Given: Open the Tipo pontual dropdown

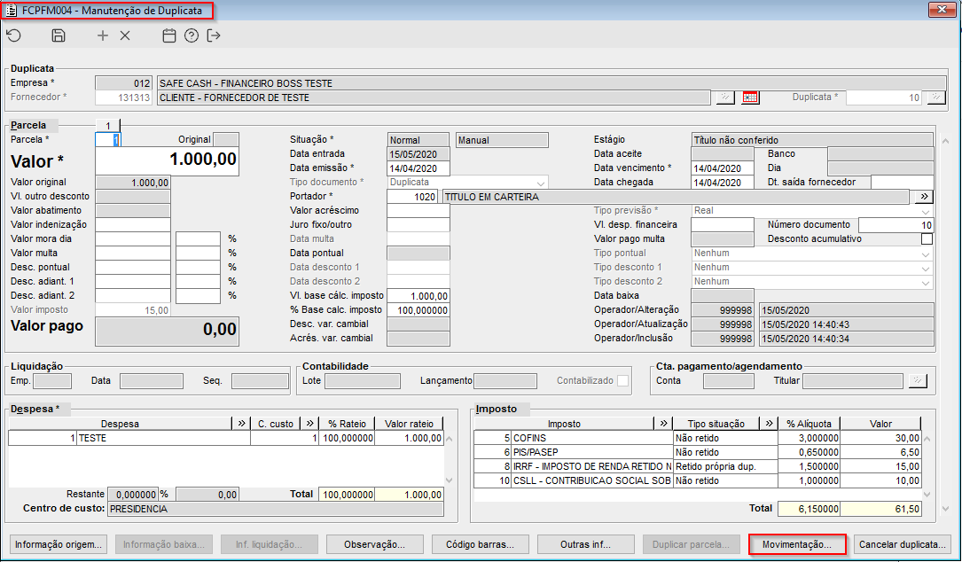Looking at the screenshot, I should pos(926,254).
